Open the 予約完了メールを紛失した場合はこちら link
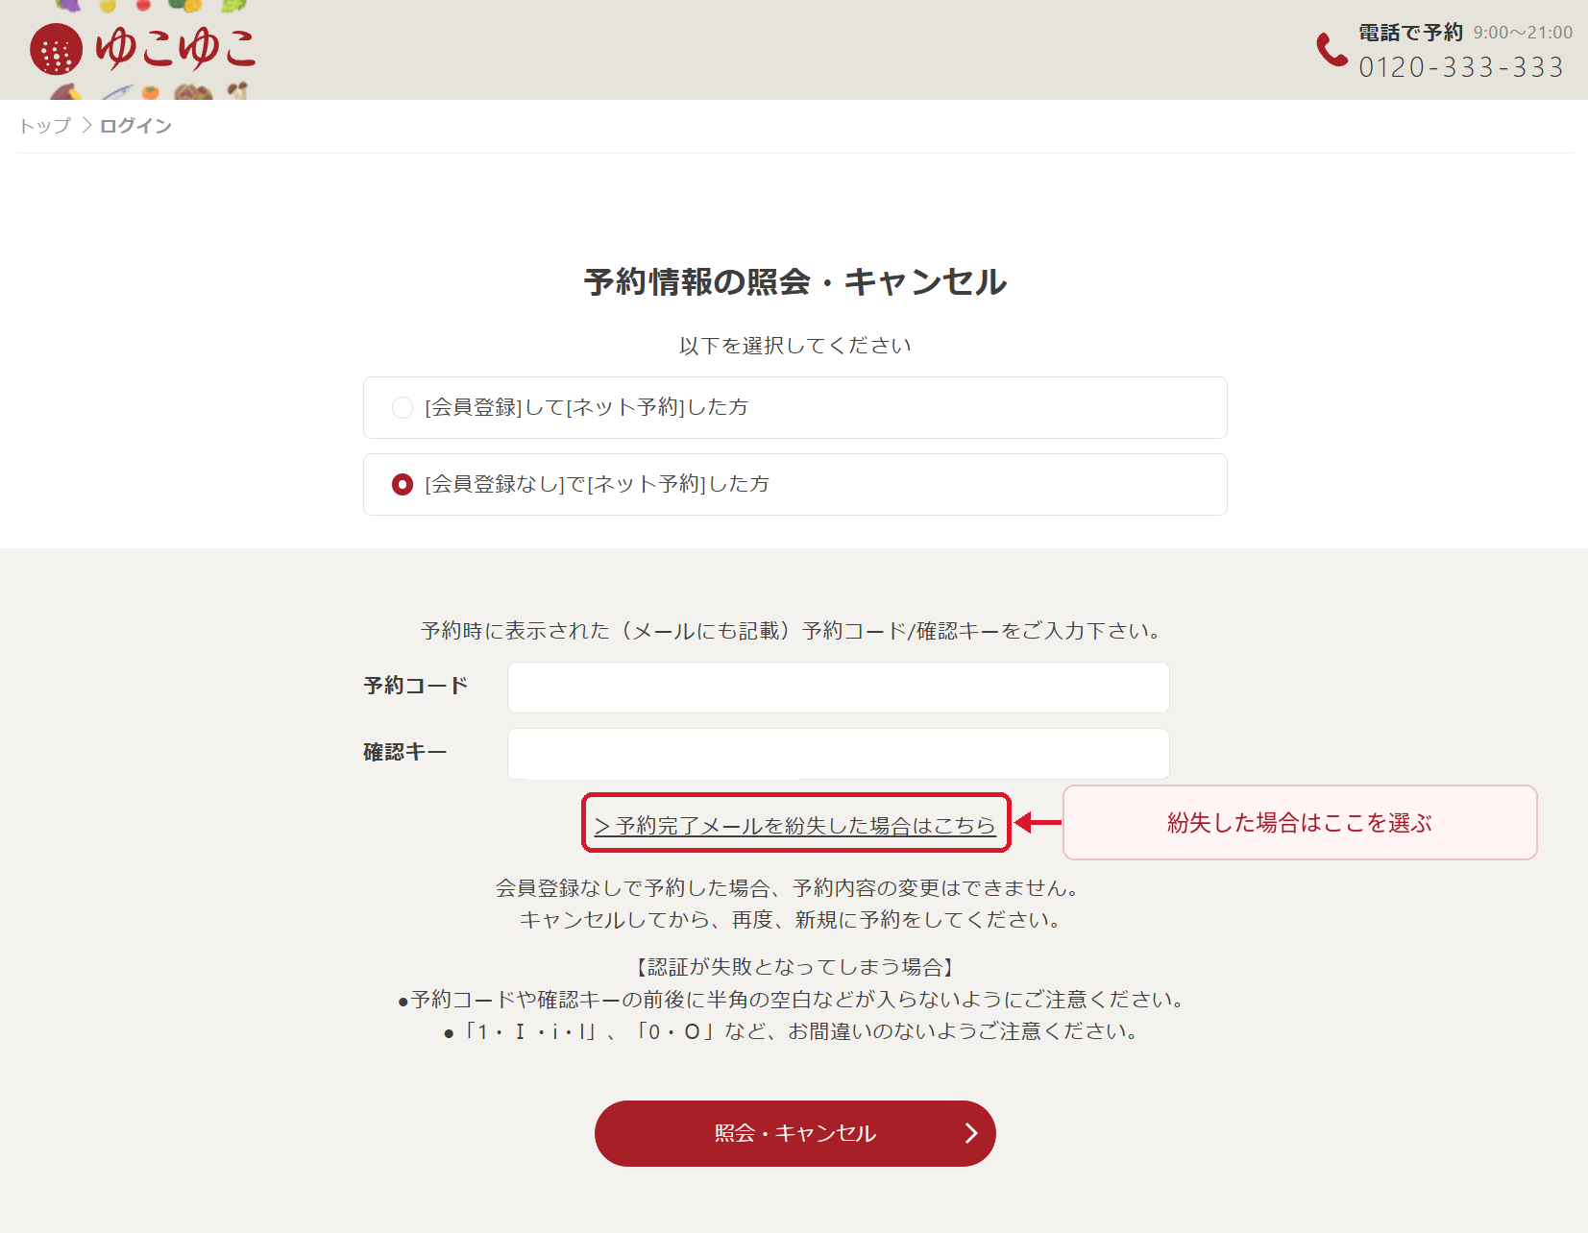 pyautogui.click(x=795, y=825)
